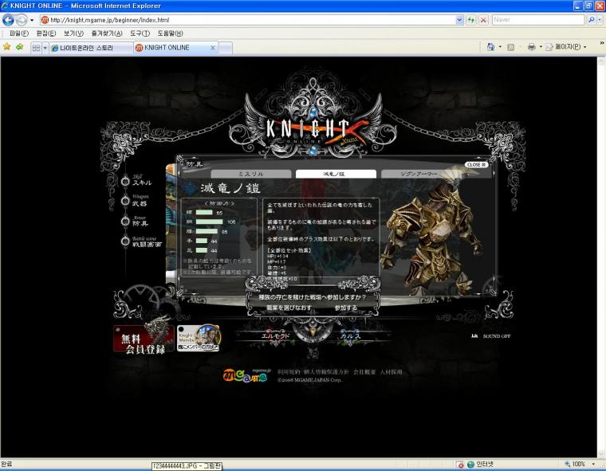Click the Knight Online Members banner thumbnail
The image size is (606, 471).
pyautogui.click(x=199, y=338)
